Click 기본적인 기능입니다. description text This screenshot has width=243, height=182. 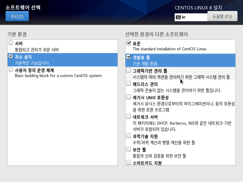click(32, 63)
